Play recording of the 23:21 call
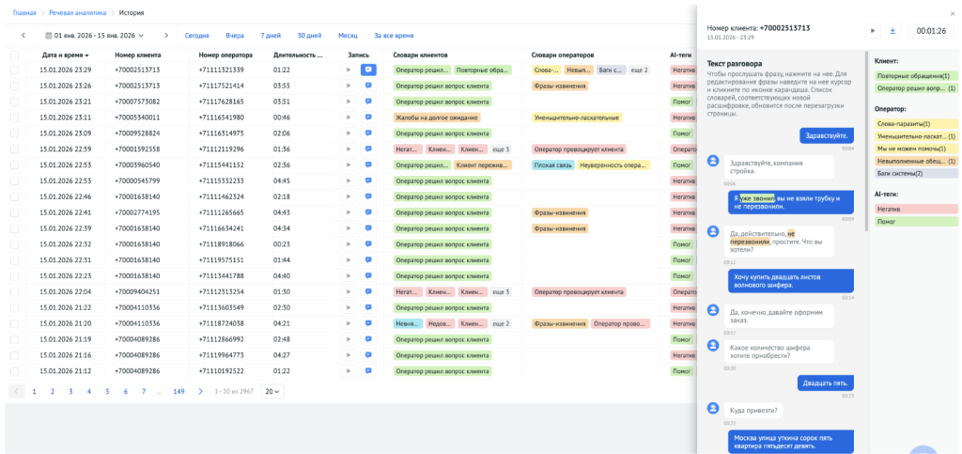 coord(349,102)
